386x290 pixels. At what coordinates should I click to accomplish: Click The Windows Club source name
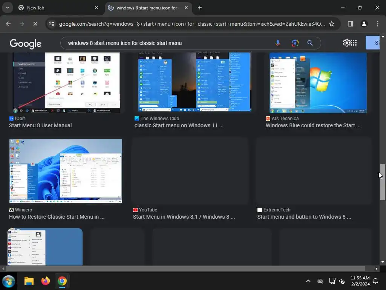159,118
